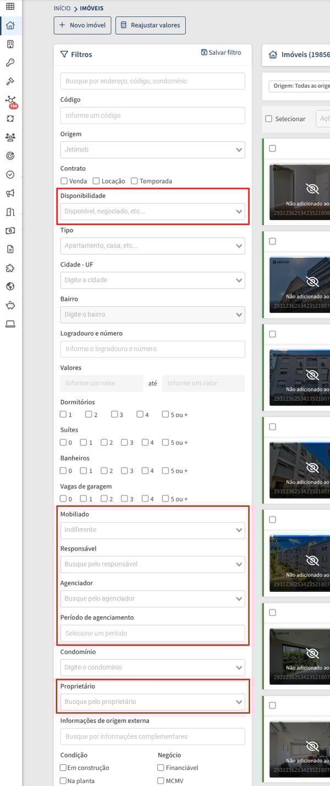Click the puzzle piece icon in the sidebar
The image size is (330, 786).
[10, 268]
